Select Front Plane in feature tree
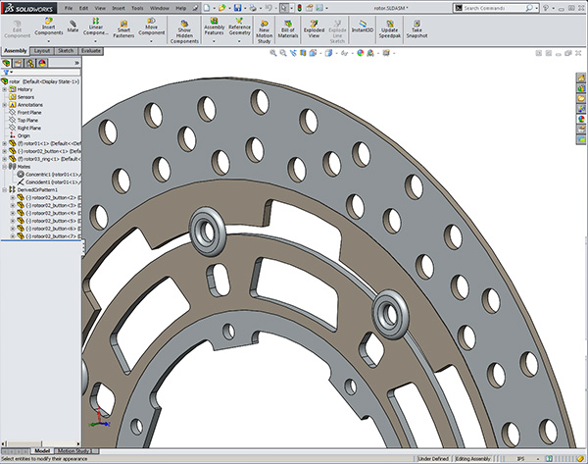Viewport: 588px width, 464px height. [x=25, y=113]
